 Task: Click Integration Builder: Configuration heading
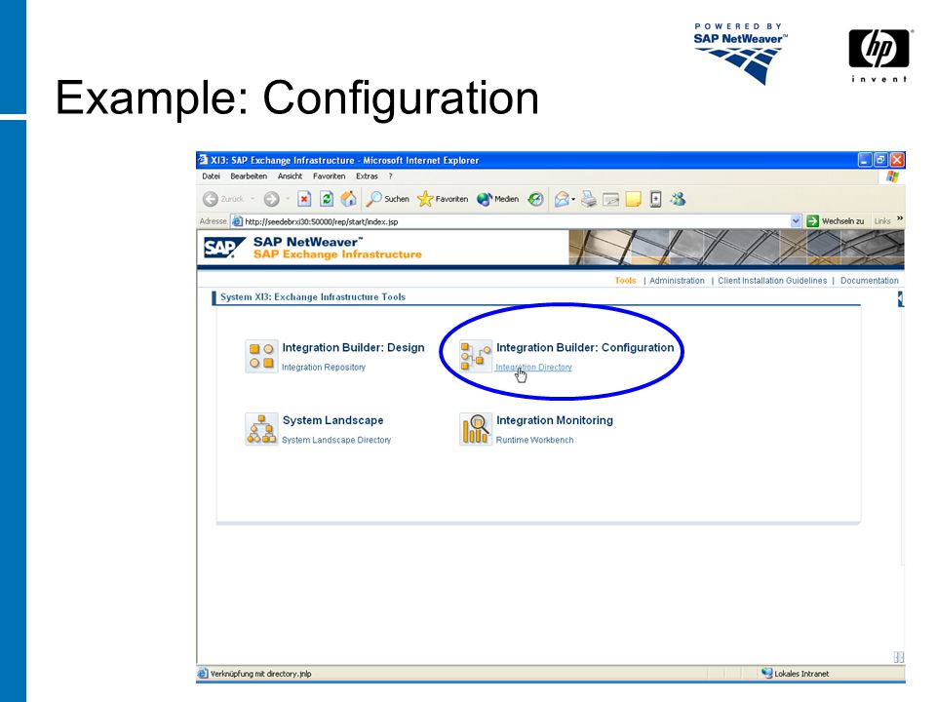585,347
